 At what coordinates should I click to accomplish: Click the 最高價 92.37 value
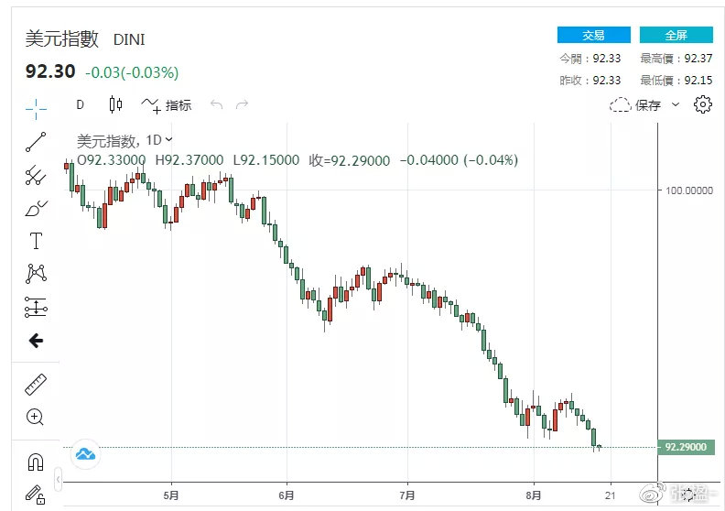coord(698,59)
